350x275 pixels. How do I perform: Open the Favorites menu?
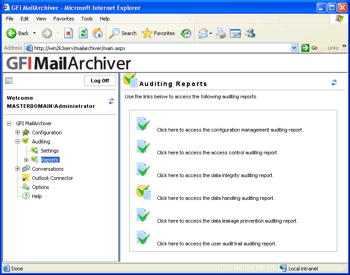point(64,19)
